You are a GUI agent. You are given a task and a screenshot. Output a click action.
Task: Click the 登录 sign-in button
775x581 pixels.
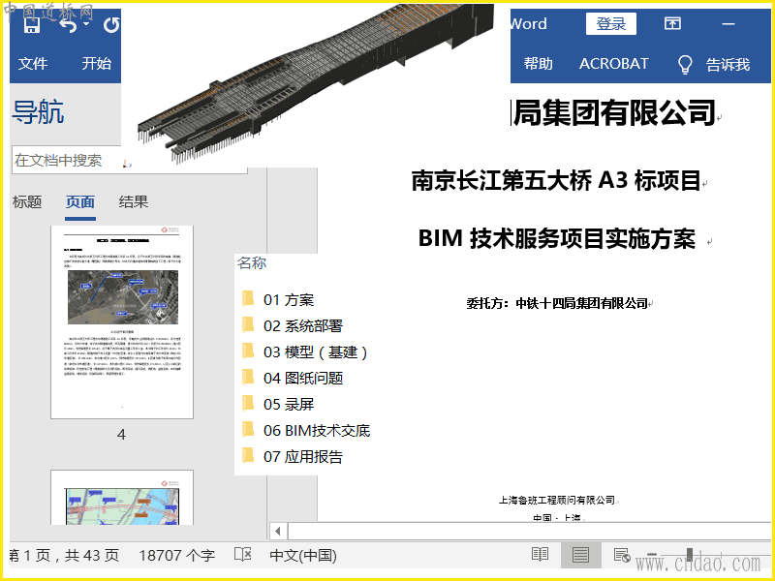coord(611,23)
